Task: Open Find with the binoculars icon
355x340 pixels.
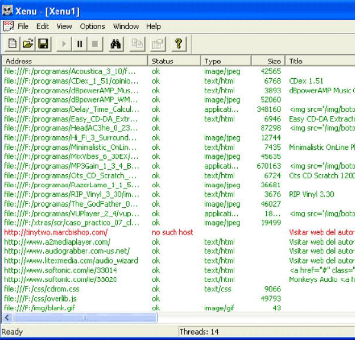Action: 116,44
